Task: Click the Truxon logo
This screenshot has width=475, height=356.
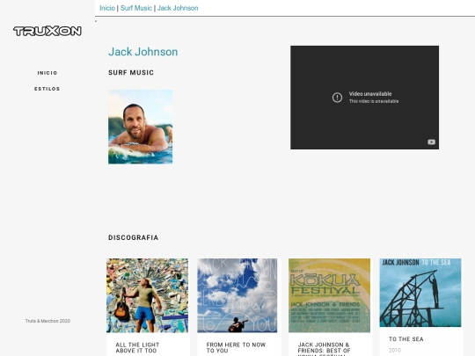Action: (x=47, y=31)
